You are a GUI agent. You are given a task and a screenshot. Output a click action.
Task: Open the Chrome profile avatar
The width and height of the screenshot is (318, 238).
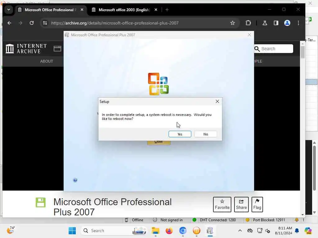click(x=287, y=23)
